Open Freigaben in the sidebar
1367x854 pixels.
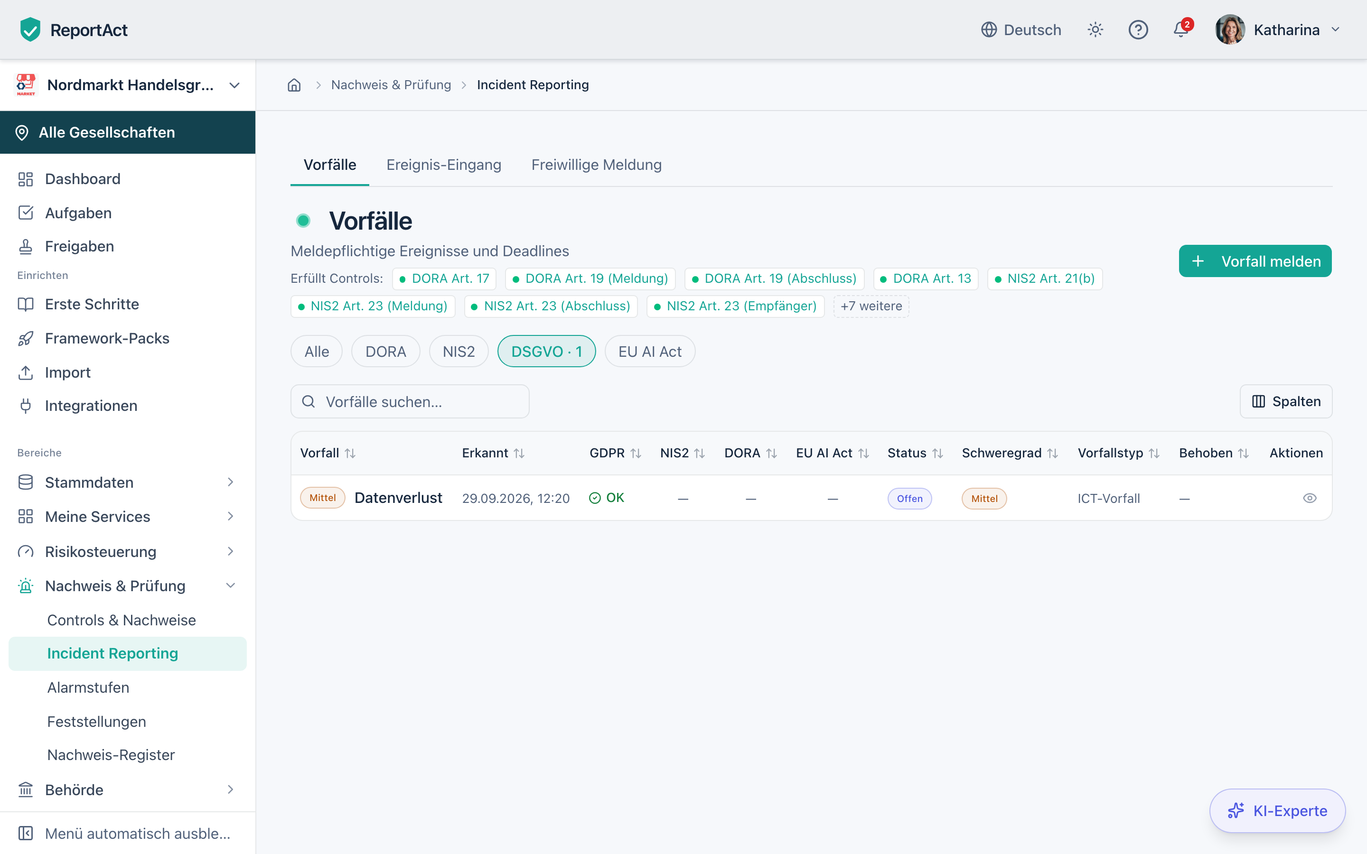pyautogui.click(x=128, y=246)
